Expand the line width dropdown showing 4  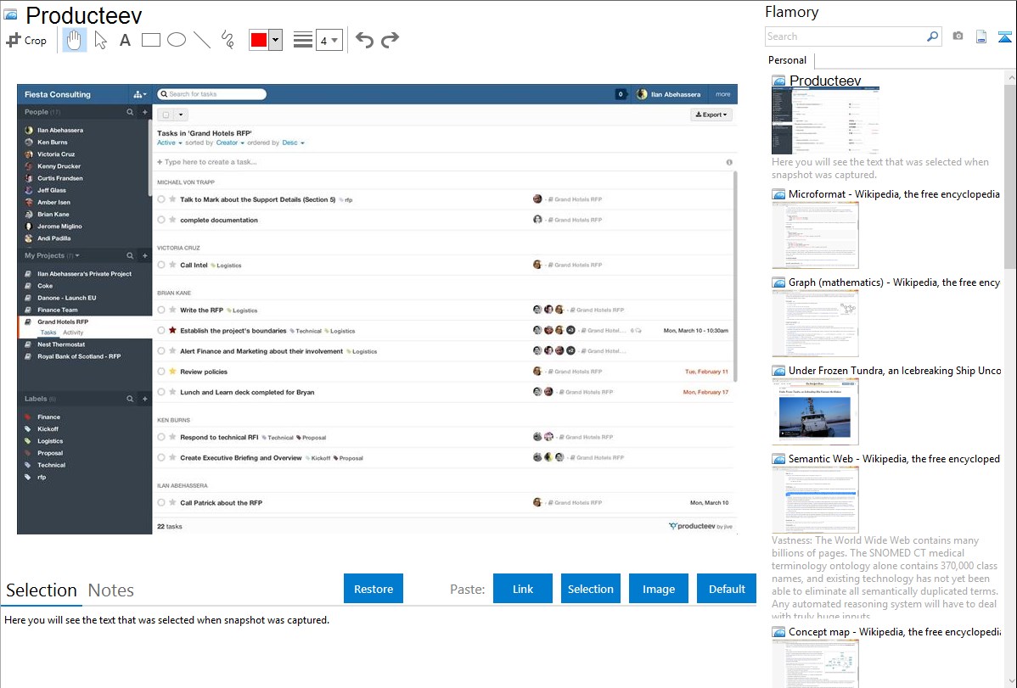click(x=329, y=40)
